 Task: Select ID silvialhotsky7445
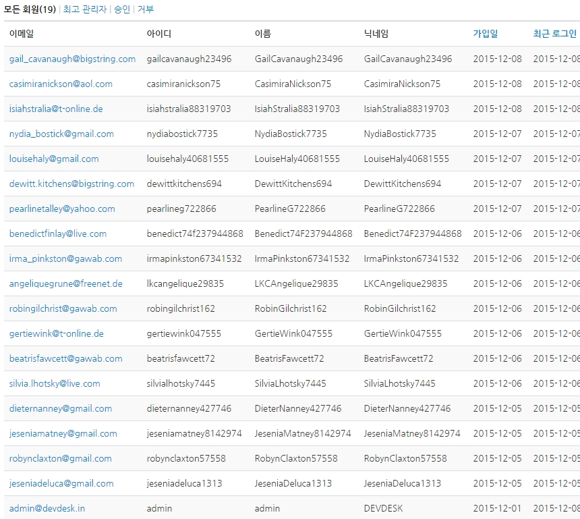click(181, 384)
